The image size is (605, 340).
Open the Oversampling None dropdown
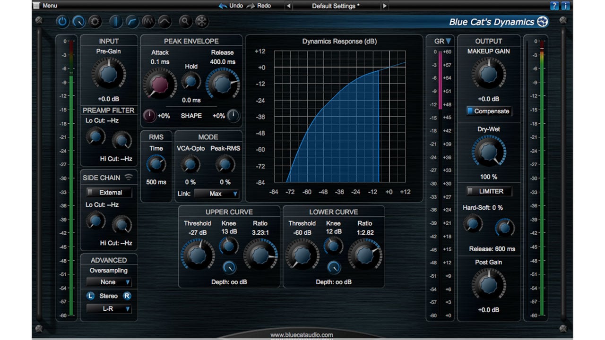[109, 282]
